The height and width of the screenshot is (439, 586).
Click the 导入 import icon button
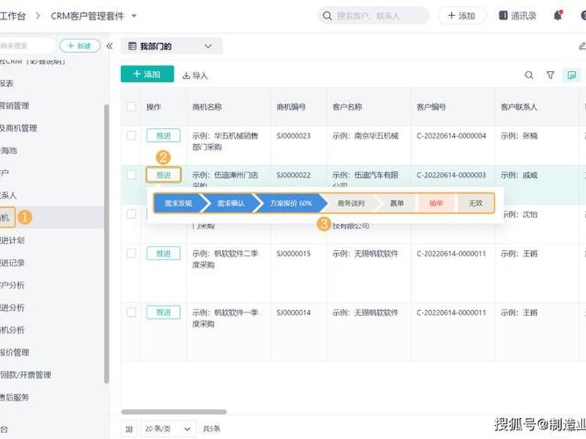tap(195, 75)
